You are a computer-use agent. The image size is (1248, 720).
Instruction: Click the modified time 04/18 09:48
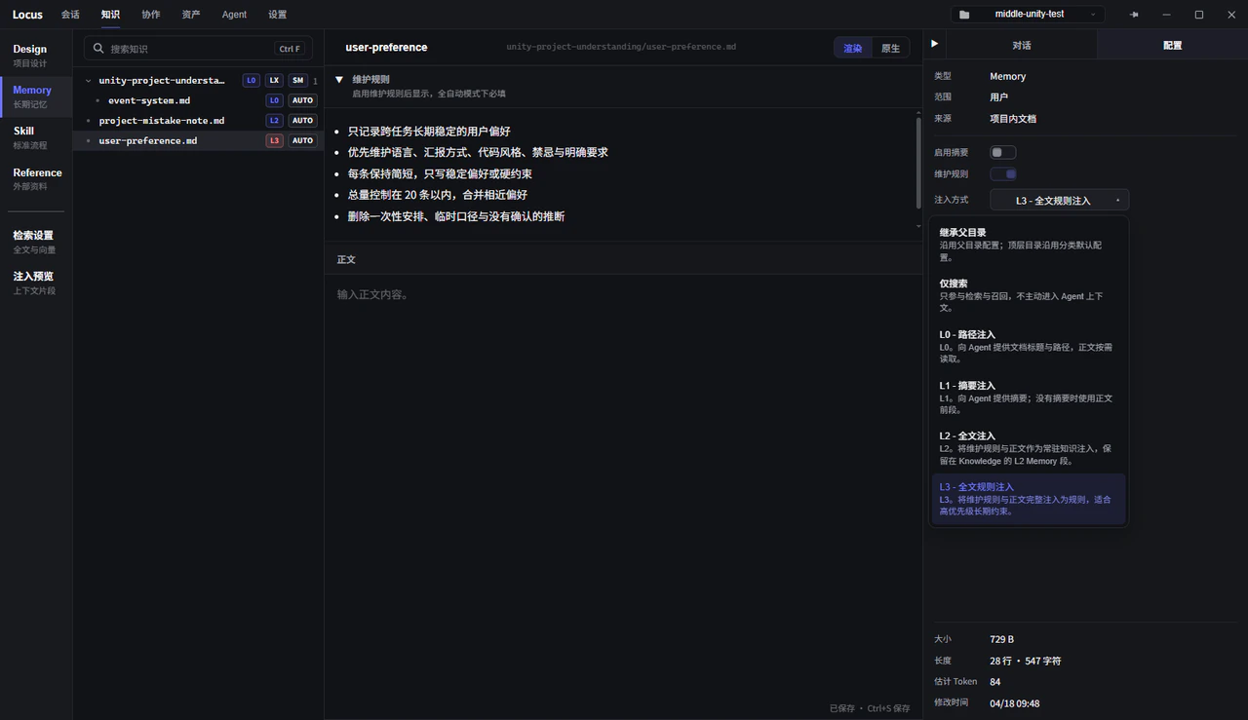1014,703
